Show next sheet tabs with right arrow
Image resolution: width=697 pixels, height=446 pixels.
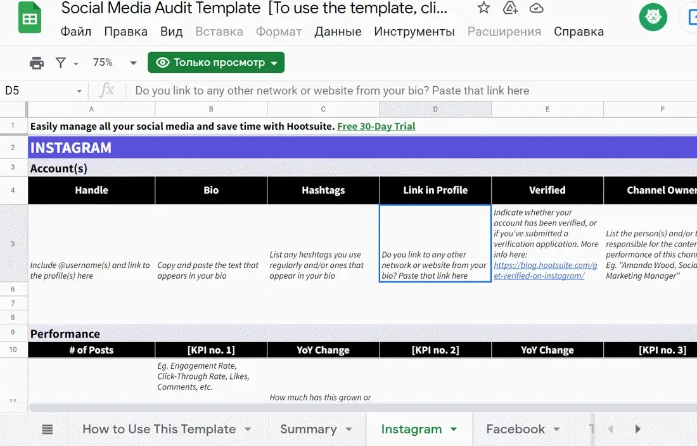[637, 429]
